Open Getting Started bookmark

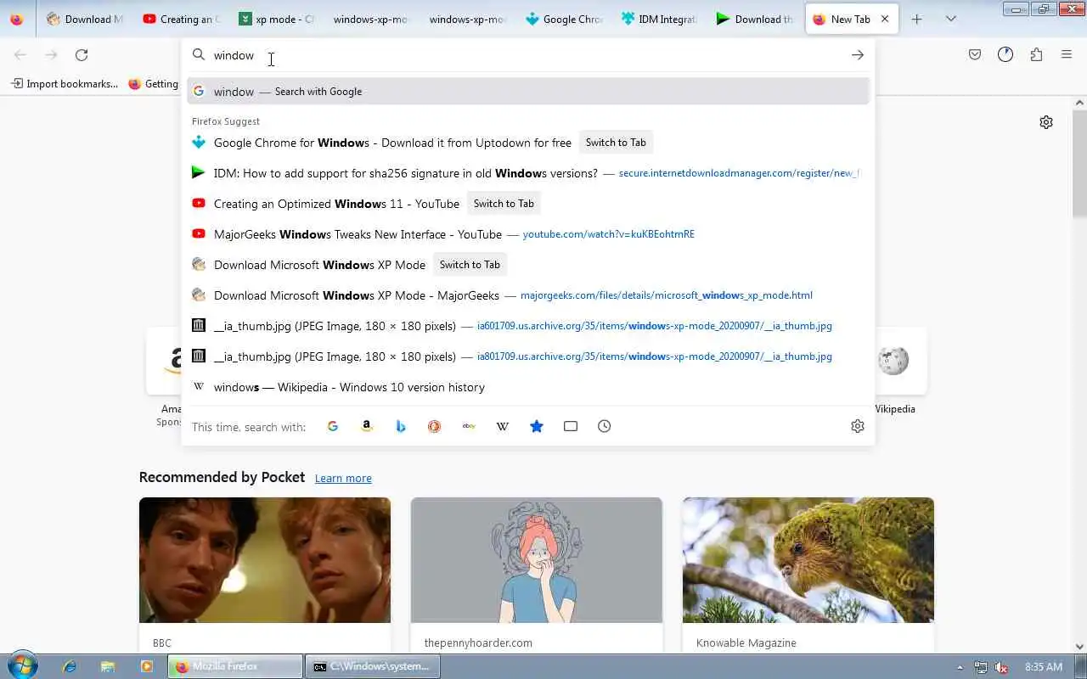click(154, 84)
